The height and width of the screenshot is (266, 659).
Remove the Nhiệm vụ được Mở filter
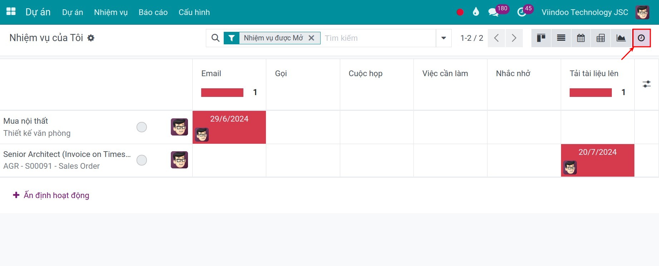pyautogui.click(x=311, y=38)
